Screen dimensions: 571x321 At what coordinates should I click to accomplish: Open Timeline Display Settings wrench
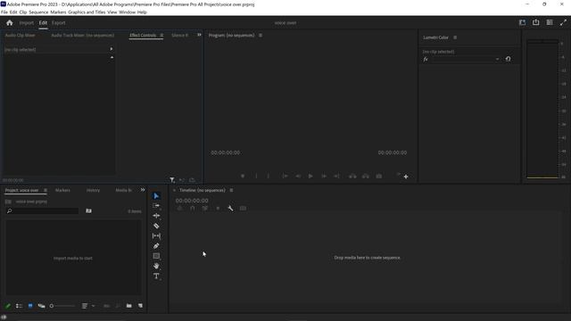pyautogui.click(x=230, y=208)
